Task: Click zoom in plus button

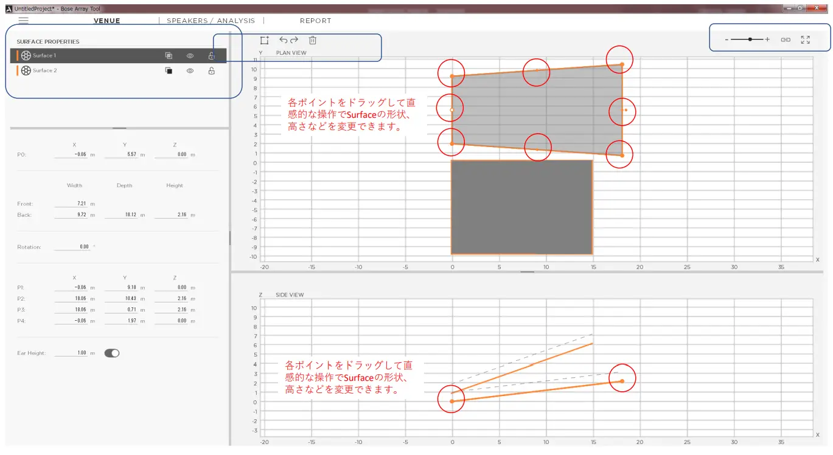Action: pos(767,39)
